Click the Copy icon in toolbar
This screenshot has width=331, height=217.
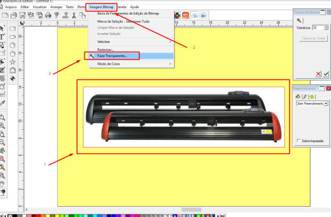(x=82, y=15)
